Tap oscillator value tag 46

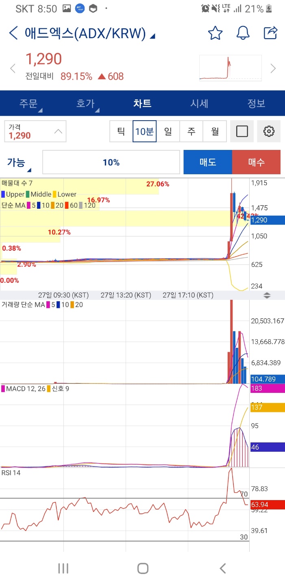tap(268, 447)
